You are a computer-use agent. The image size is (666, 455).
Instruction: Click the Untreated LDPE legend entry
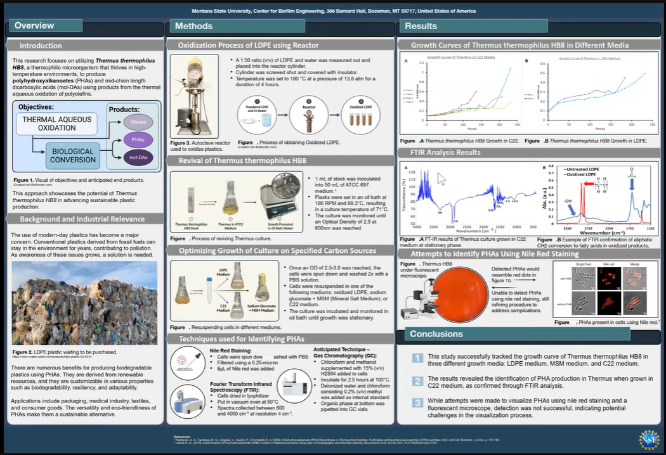point(580,169)
